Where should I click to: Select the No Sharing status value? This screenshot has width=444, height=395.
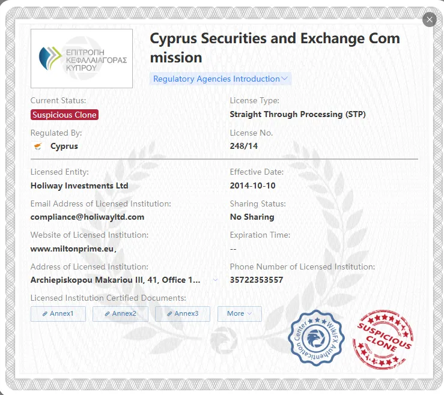coord(252,217)
